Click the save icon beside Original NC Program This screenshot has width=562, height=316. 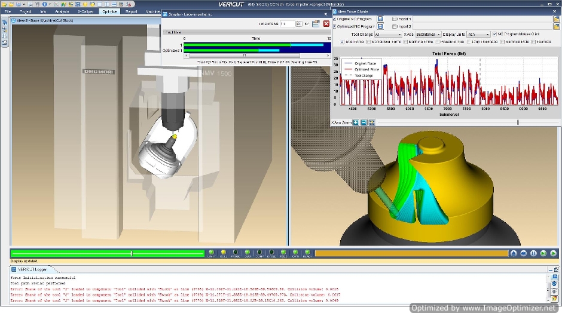pyautogui.click(x=380, y=19)
